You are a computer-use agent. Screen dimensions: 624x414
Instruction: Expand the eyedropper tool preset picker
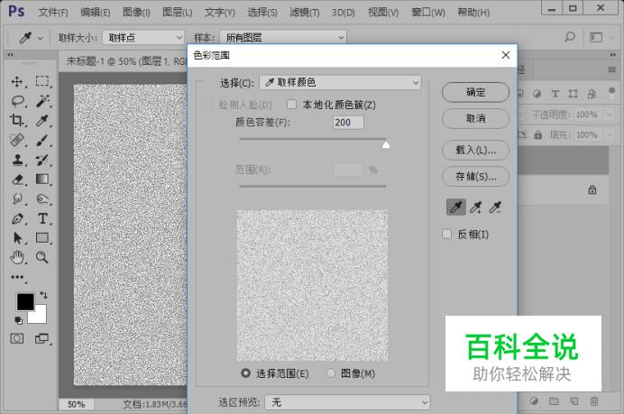click(x=41, y=39)
